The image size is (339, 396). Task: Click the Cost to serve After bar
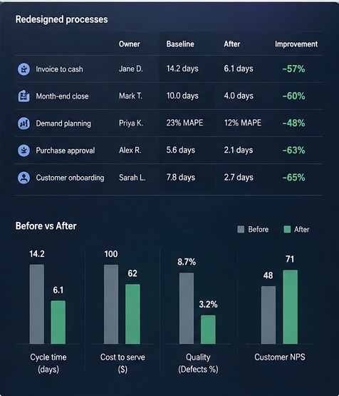[132, 314]
